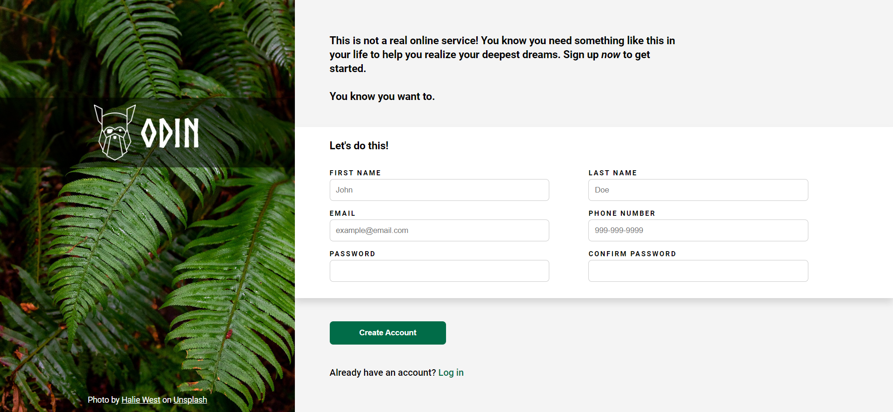The height and width of the screenshot is (412, 893).
Task: Click the PHONE NUMBER label
Action: (621, 213)
